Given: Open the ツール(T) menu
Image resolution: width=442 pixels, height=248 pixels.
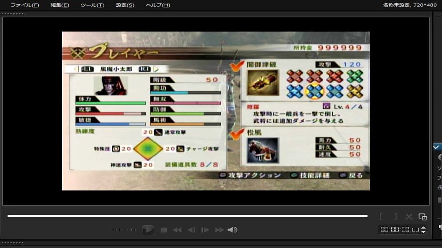Looking at the screenshot, I should [x=92, y=5].
